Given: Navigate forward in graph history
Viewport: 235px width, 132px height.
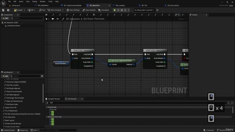Looking at the screenshot, I should [x=58, y=19].
